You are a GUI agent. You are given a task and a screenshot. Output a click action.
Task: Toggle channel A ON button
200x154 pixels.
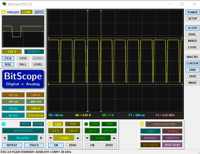tap(56, 145)
